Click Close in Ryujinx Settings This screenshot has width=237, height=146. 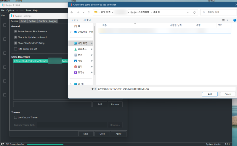click(x=102, y=134)
